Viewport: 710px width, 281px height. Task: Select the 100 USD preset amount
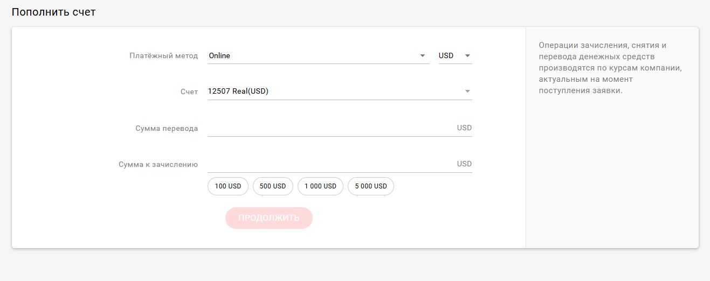pyautogui.click(x=228, y=186)
